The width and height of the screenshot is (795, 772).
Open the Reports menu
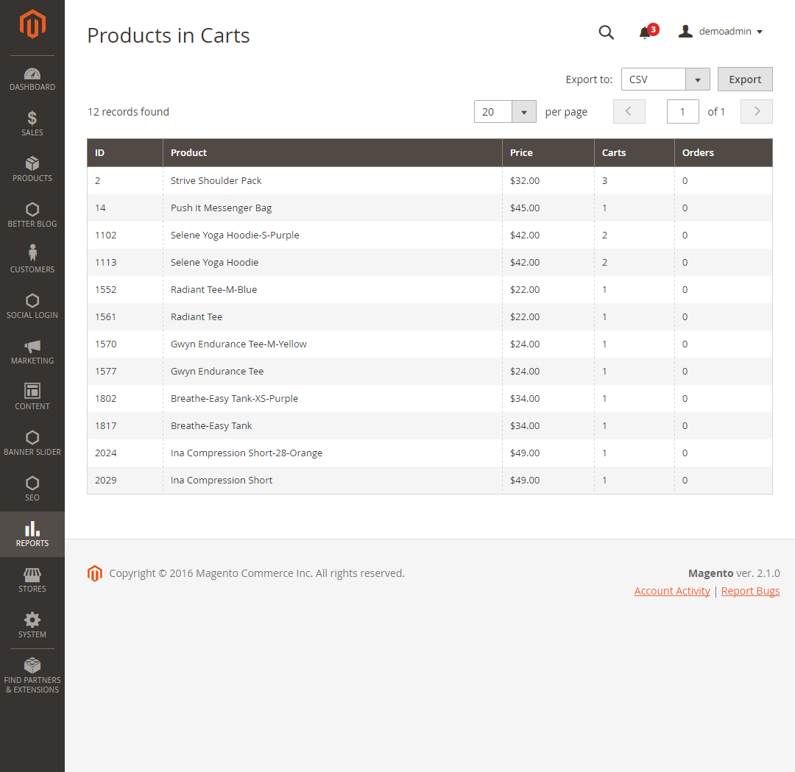click(32, 534)
